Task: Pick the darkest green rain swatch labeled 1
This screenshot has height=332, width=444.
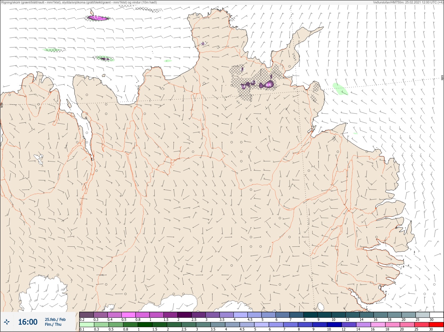Action: (145, 325)
